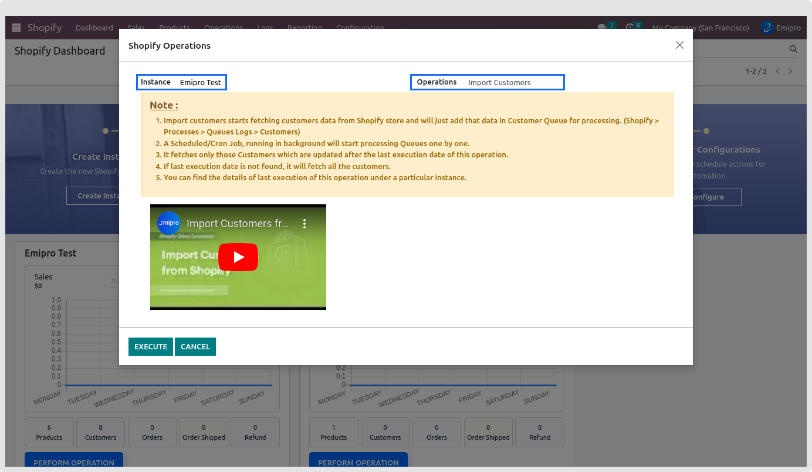Click the 8 Customers tile
Viewport: 812px width, 472px height.
100,433
